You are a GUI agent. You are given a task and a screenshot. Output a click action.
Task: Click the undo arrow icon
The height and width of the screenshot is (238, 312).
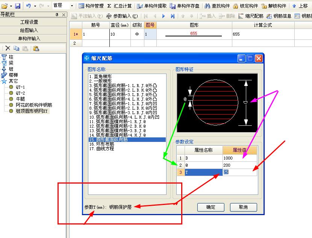point(29,6)
